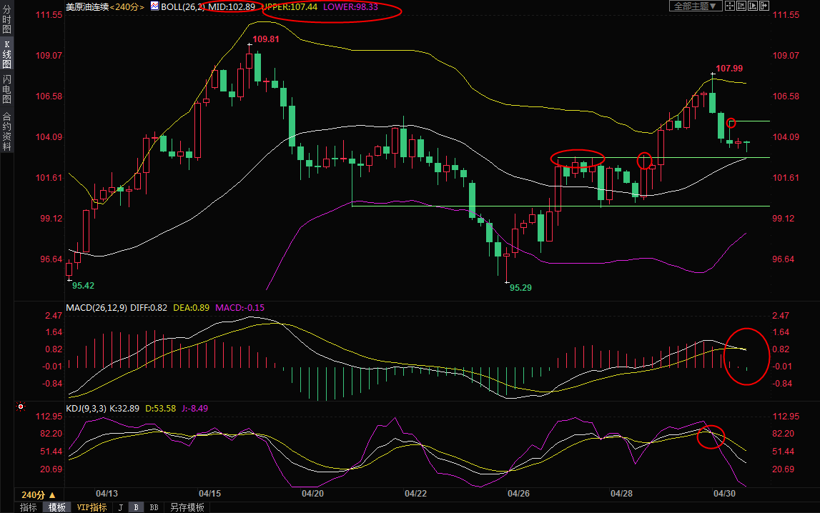Click the BOLL indicator chart icon

[154, 6]
